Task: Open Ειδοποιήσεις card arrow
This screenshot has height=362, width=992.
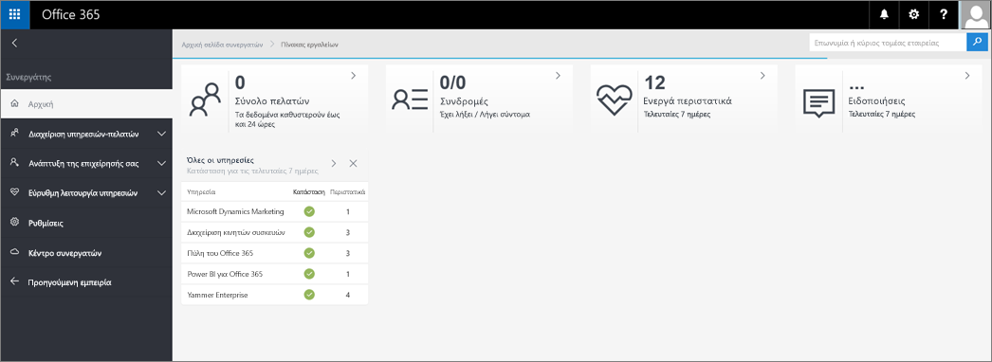Action: point(967,76)
